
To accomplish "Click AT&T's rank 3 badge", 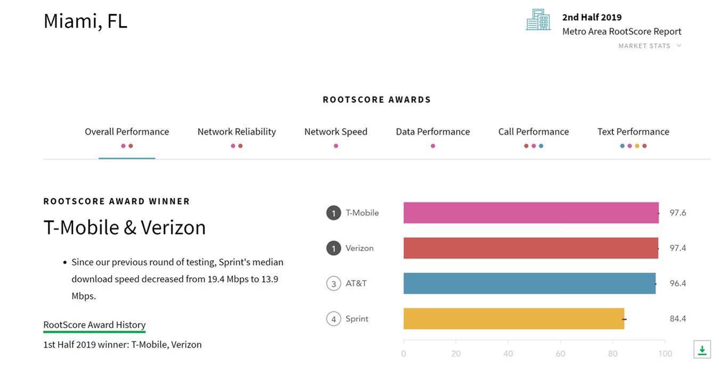I will [333, 283].
